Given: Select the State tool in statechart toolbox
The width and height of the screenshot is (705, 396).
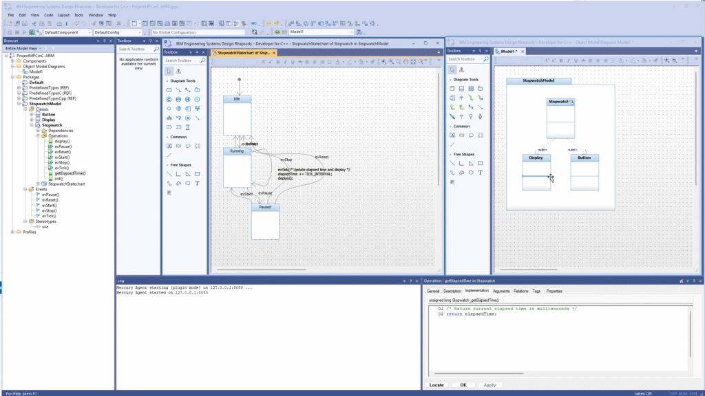Looking at the screenshot, I should pyautogui.click(x=169, y=90).
